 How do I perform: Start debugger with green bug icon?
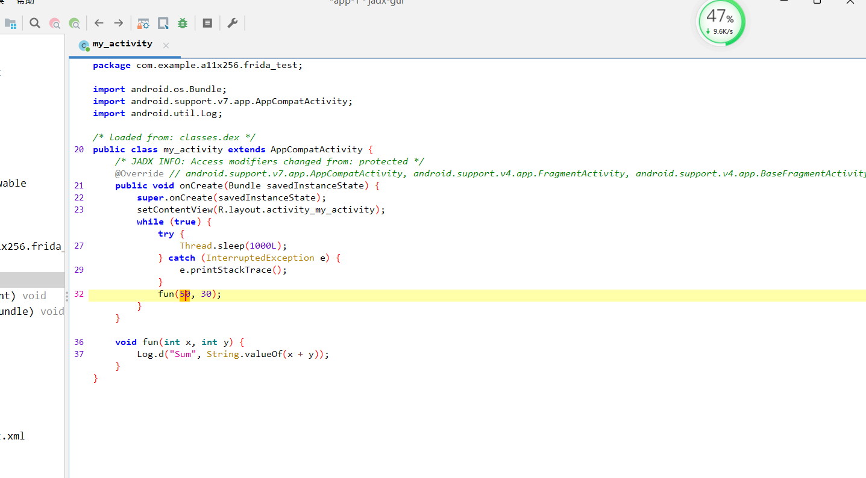tap(183, 23)
